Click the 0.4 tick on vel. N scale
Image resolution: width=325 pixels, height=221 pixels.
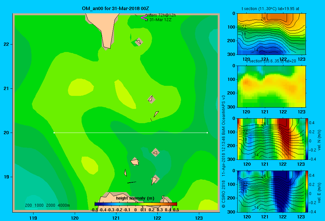pyautogui.click(x=312, y=123)
